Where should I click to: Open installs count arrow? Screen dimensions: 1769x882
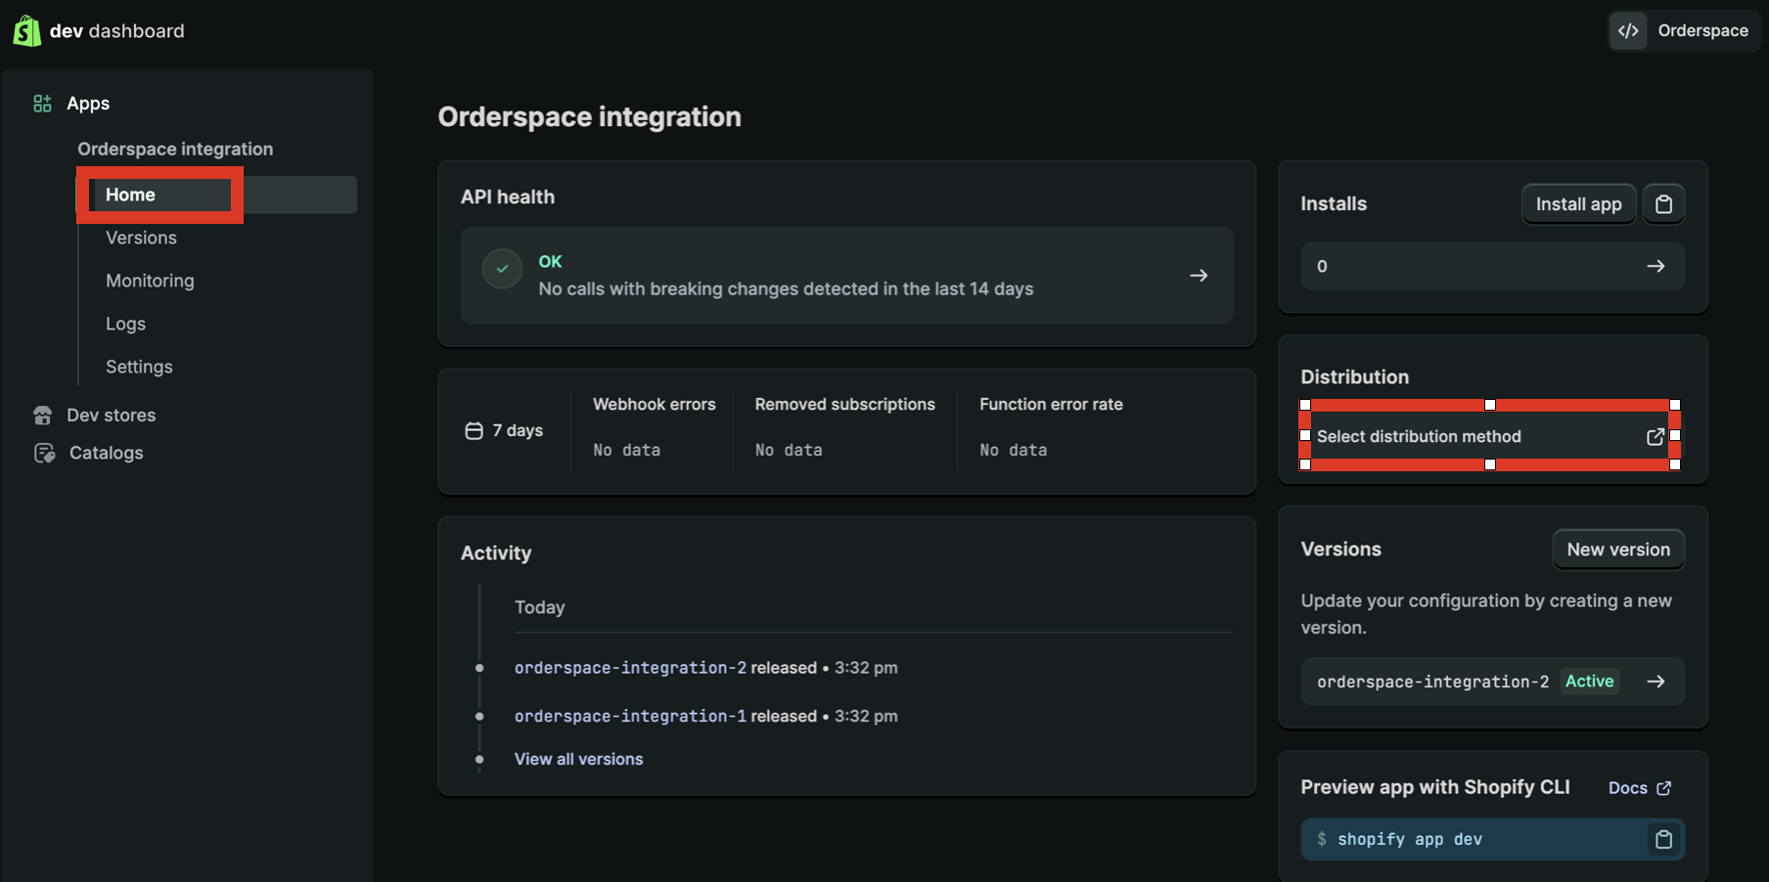click(x=1656, y=266)
